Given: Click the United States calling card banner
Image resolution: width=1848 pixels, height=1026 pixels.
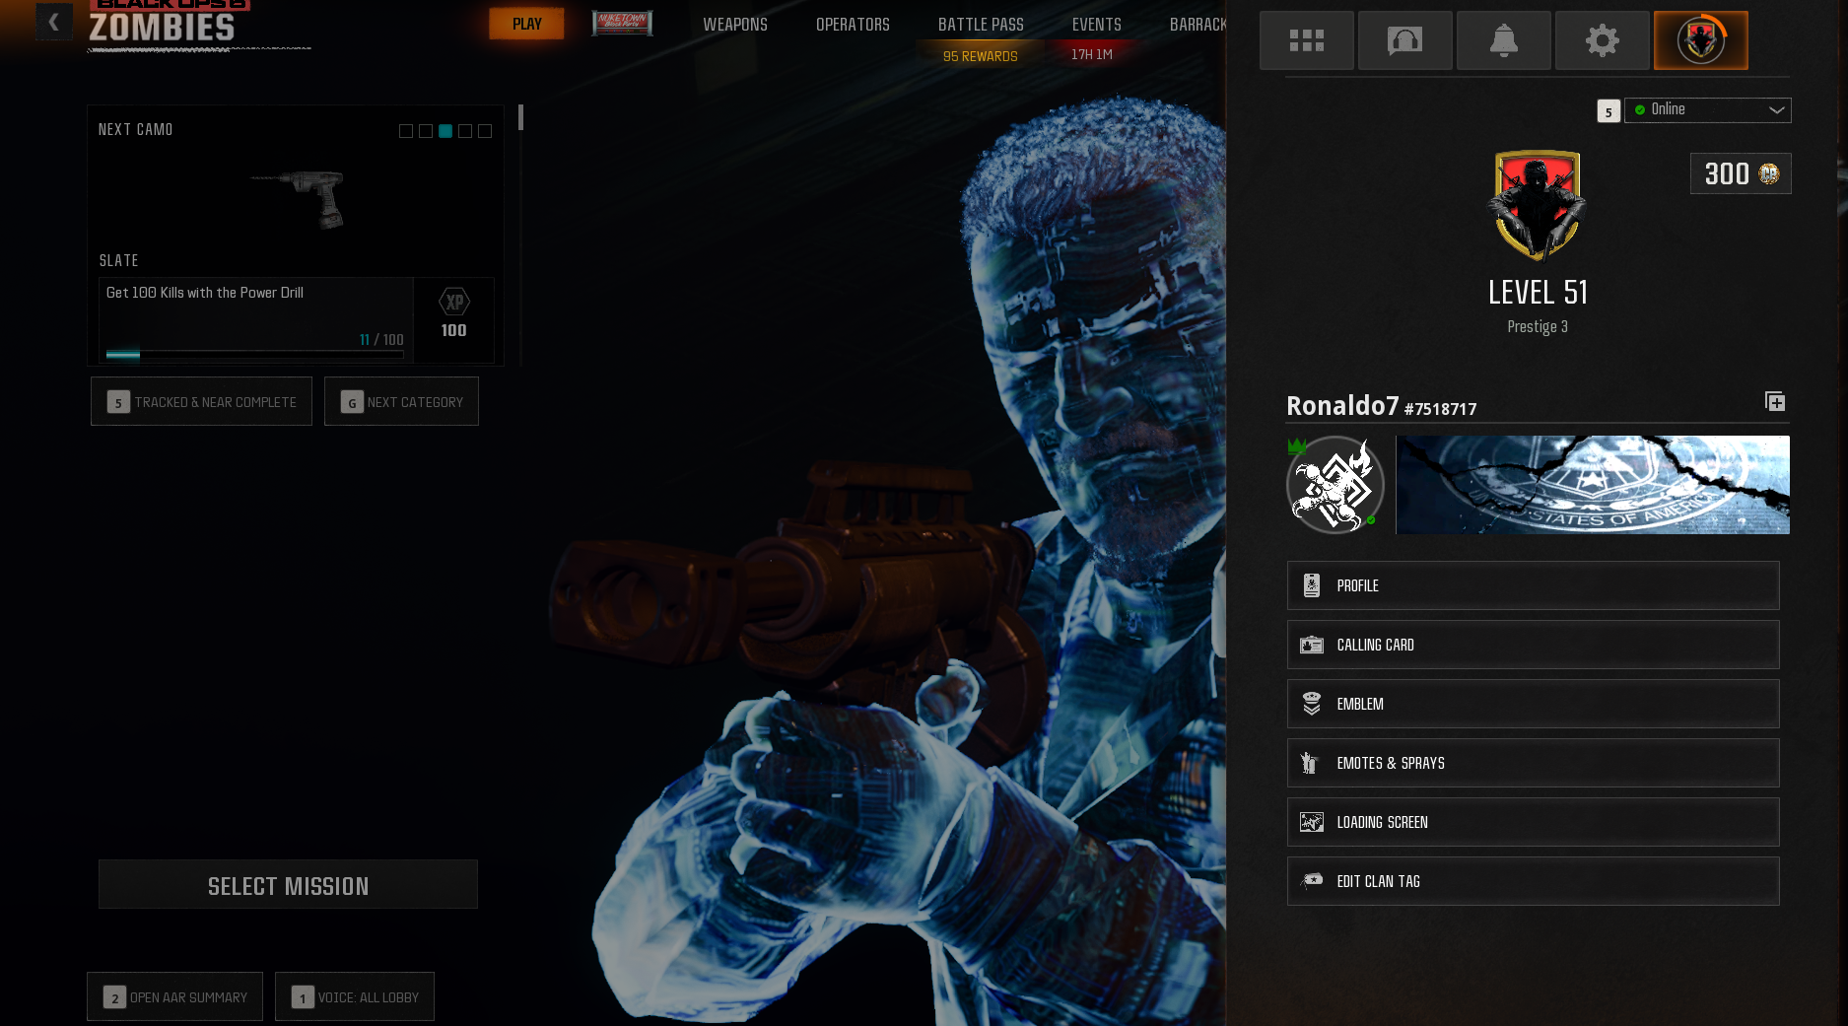Looking at the screenshot, I should coord(1593,485).
